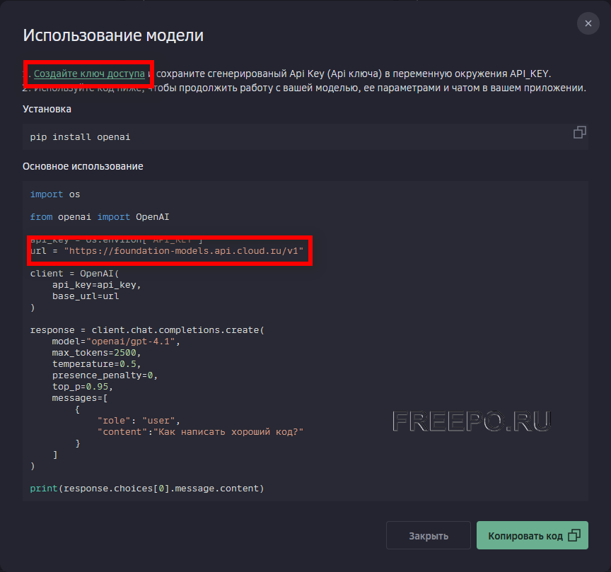This screenshot has width=611, height=572.
Task: Click the 'top_p=0.95' line
Action: (83, 387)
